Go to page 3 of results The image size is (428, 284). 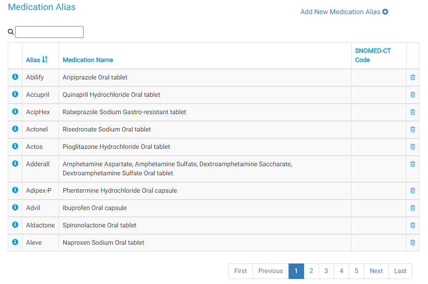pyautogui.click(x=326, y=271)
